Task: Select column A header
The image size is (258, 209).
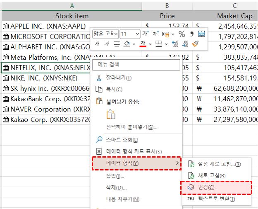Action: [x=72, y=6]
